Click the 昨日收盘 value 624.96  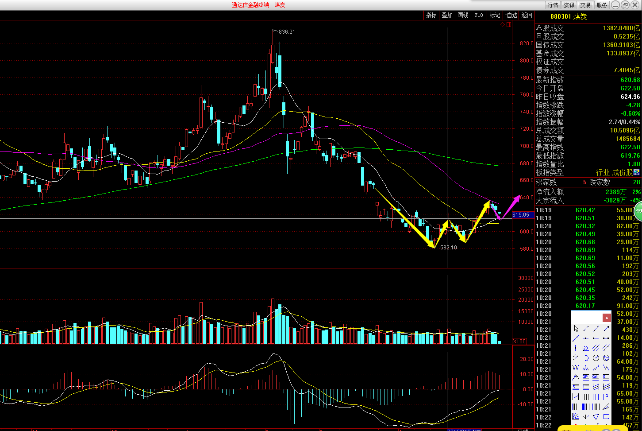630,97
